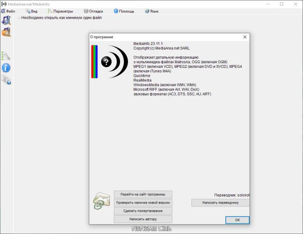
Task: Open the Вид menu
Action: coord(32,11)
